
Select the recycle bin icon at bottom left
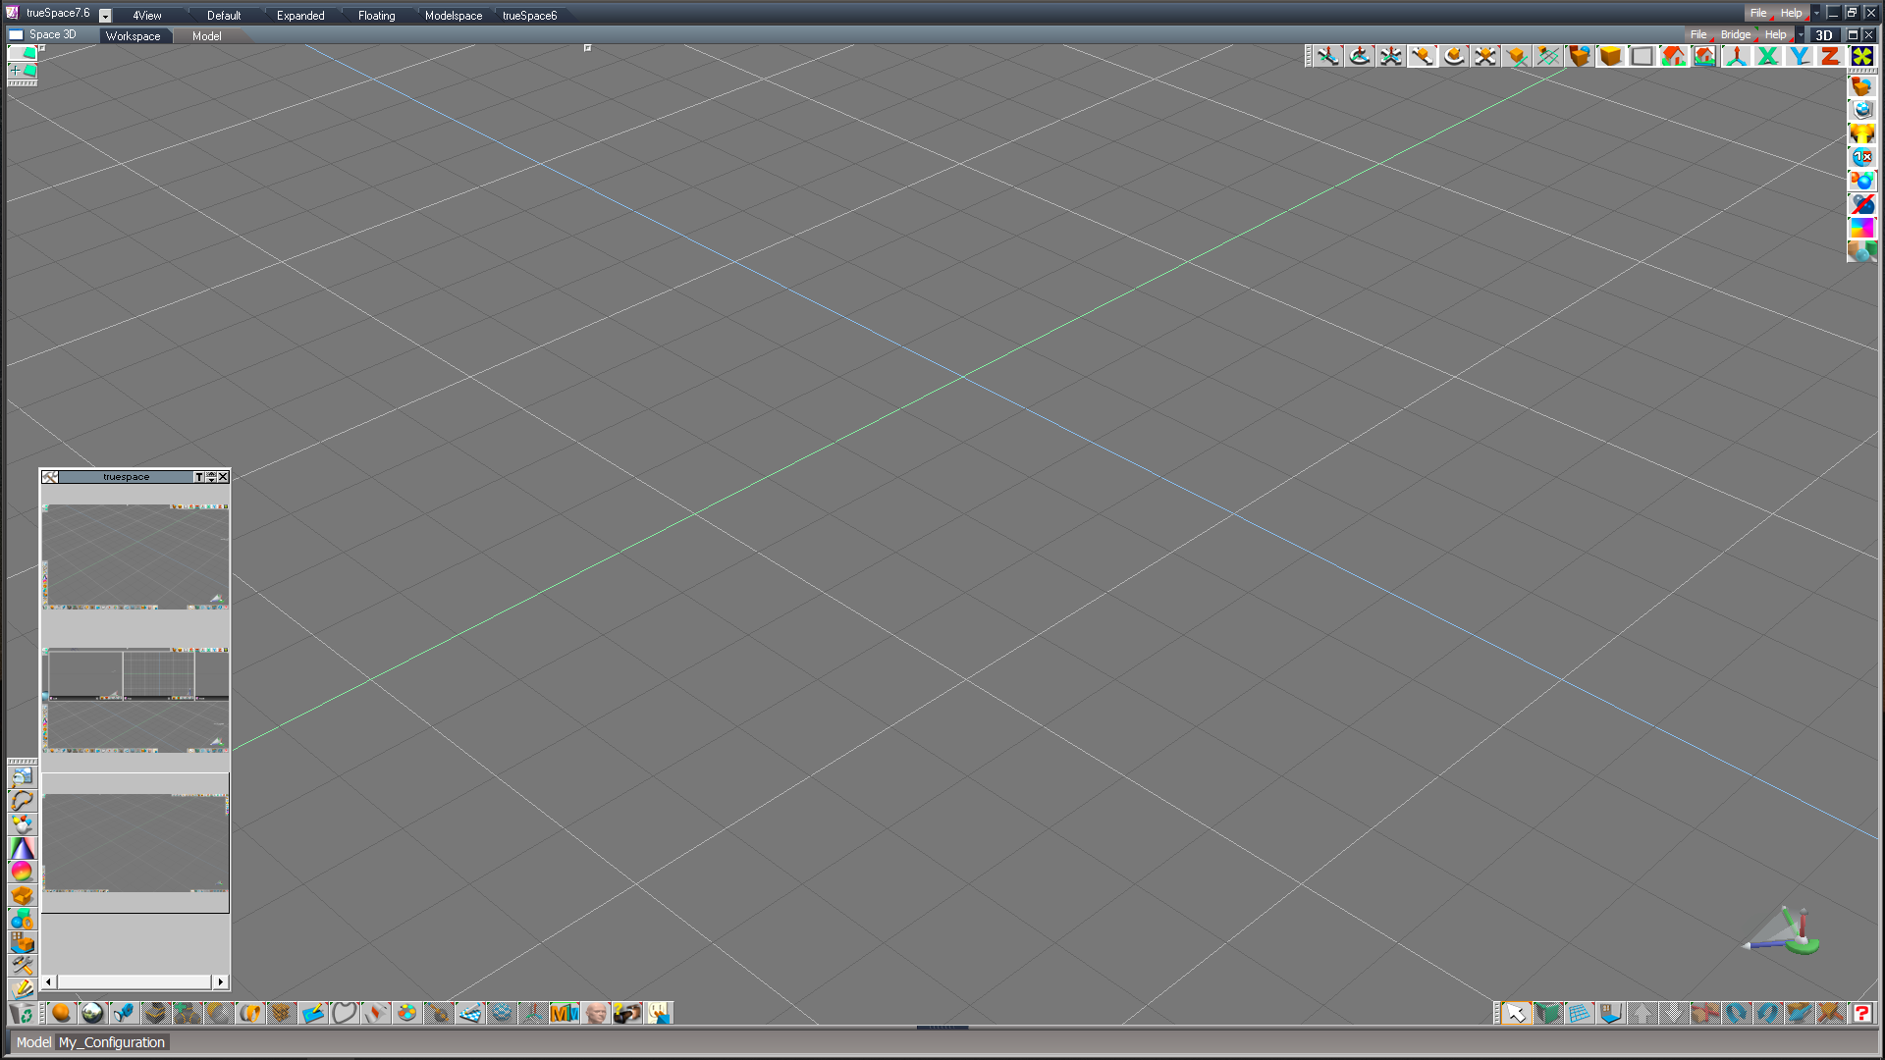tap(22, 1013)
